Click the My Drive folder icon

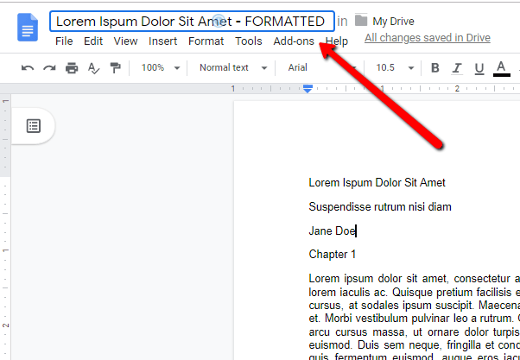pyautogui.click(x=361, y=21)
